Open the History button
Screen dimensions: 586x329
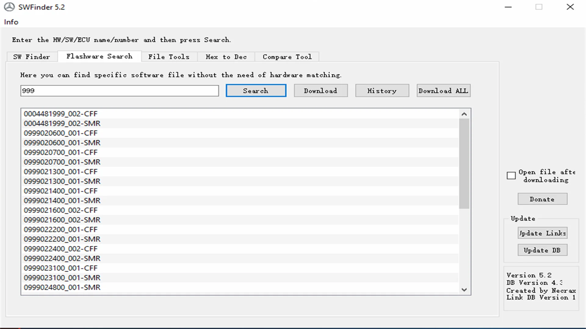click(x=382, y=91)
